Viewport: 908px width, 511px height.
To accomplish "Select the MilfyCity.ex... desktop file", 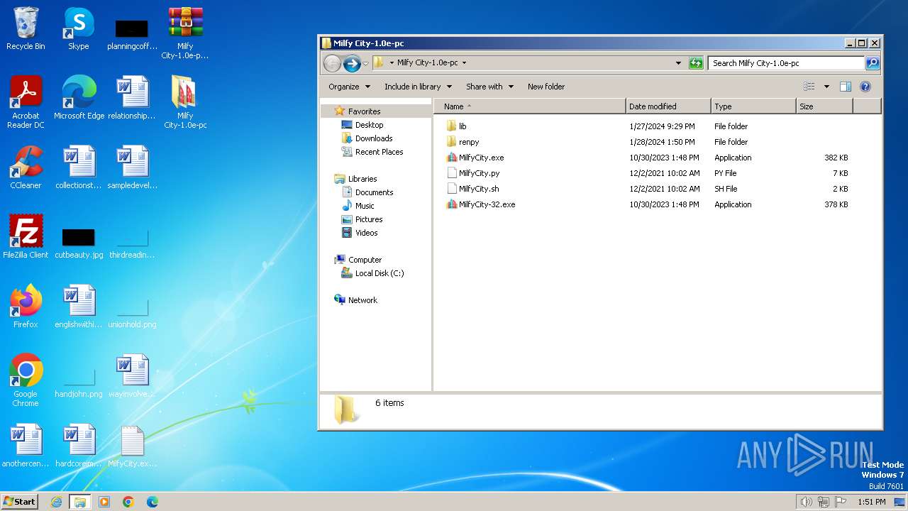I will click(x=132, y=446).
